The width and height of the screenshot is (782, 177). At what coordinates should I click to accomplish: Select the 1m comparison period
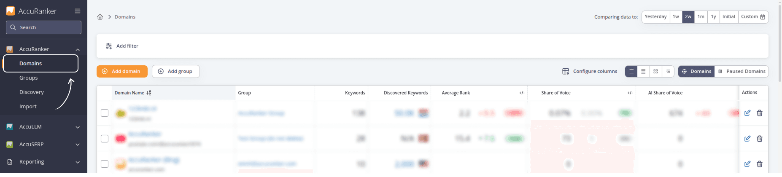point(701,17)
